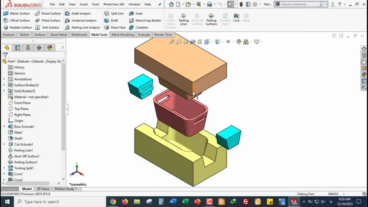Open the Insert menu
368x207 pixels.
coord(83,4)
